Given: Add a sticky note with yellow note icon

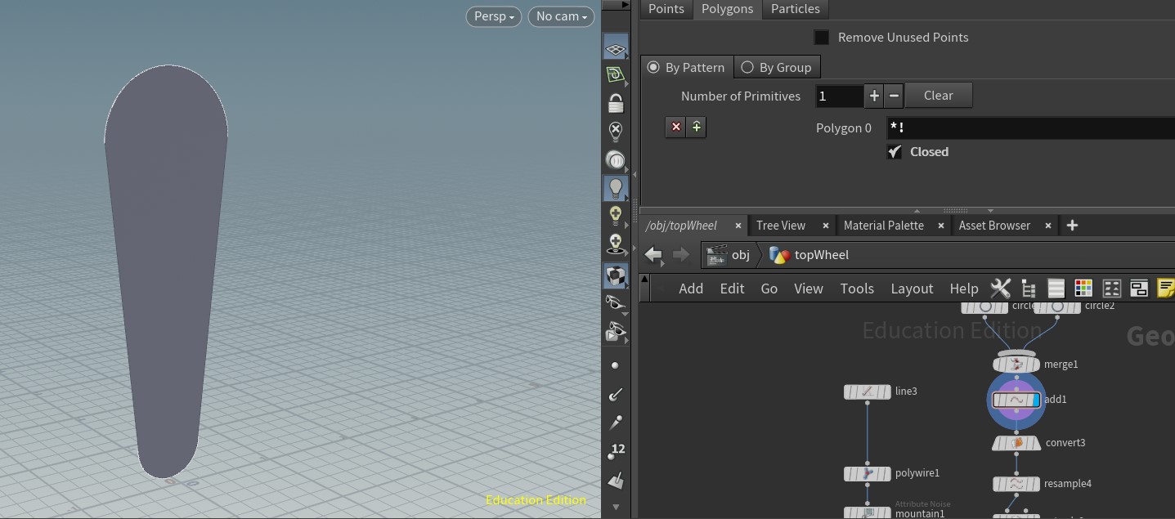Looking at the screenshot, I should (1165, 289).
